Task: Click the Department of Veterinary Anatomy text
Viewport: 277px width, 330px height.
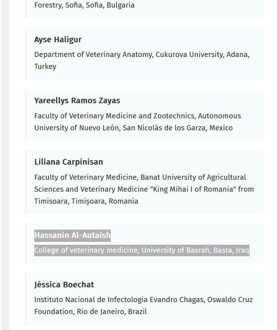Action: (x=93, y=55)
